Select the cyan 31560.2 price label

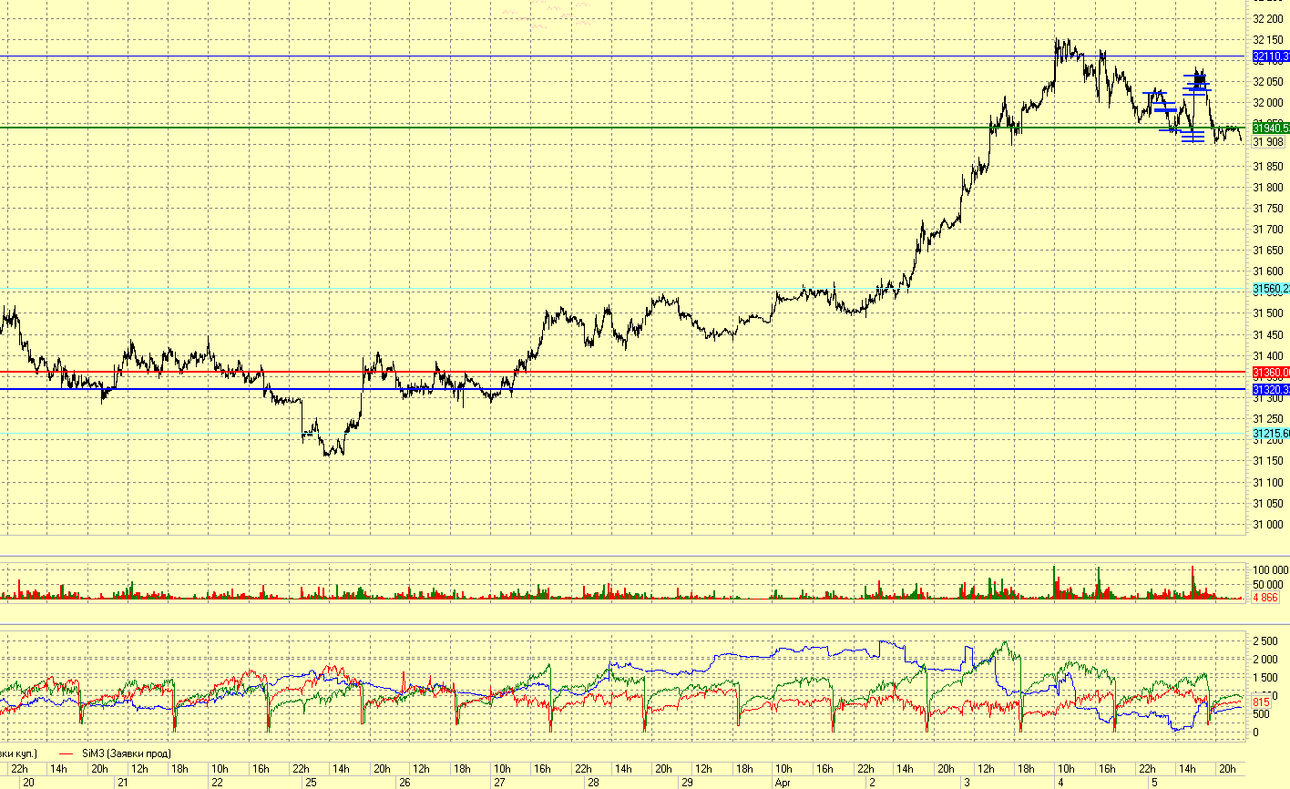coord(1271,290)
